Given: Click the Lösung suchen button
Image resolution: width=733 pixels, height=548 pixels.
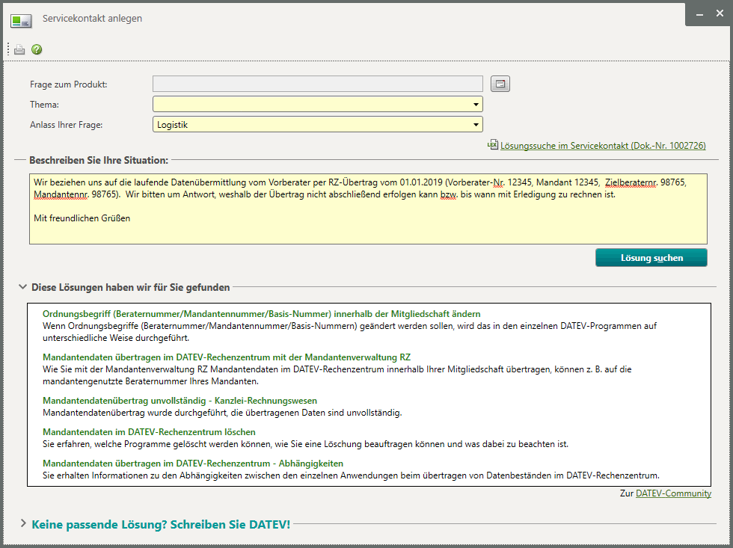Looking at the screenshot, I should (x=651, y=258).
